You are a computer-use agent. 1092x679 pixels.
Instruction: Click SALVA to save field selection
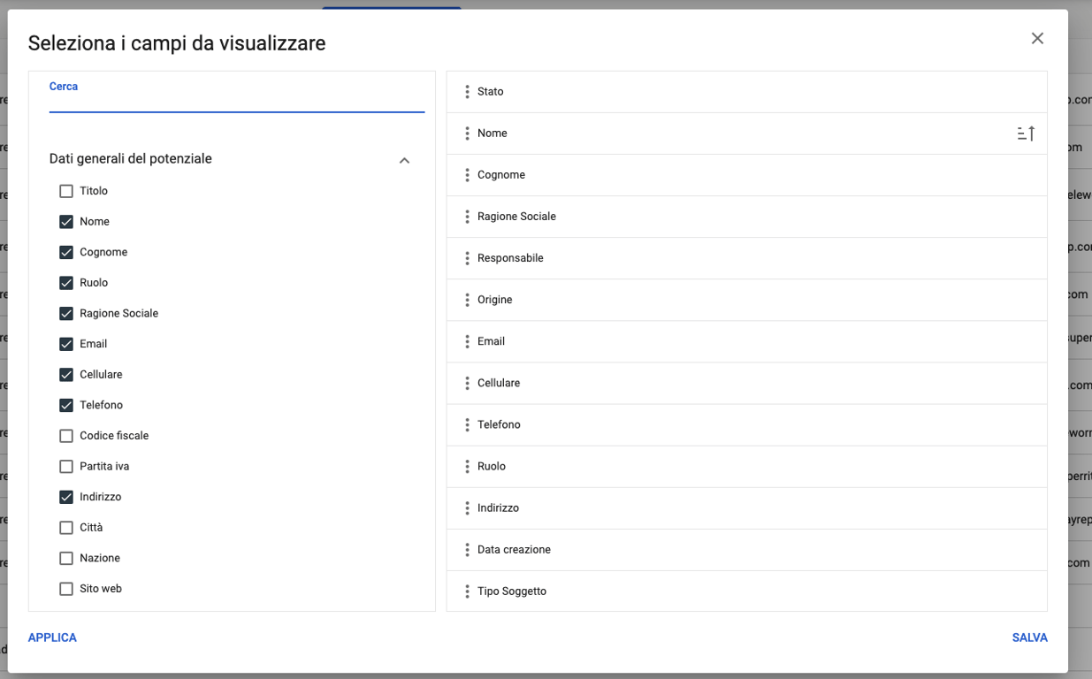pyautogui.click(x=1029, y=637)
